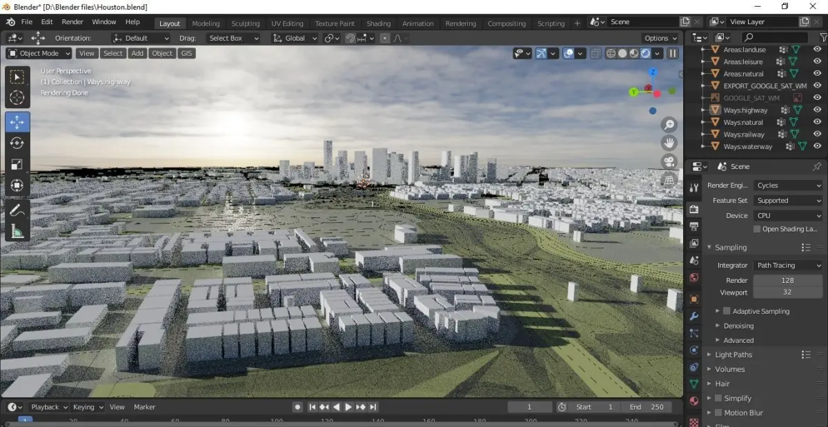The height and width of the screenshot is (427, 828).
Task: Click the End frame field 250
Action: pos(648,407)
